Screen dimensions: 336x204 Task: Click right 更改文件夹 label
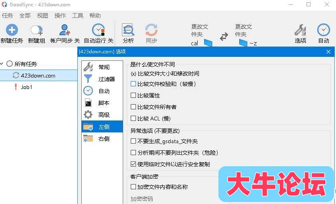[x=244, y=30]
